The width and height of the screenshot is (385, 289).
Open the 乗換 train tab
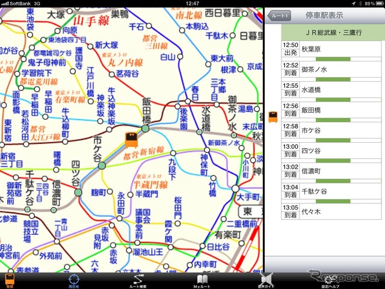[10, 281]
